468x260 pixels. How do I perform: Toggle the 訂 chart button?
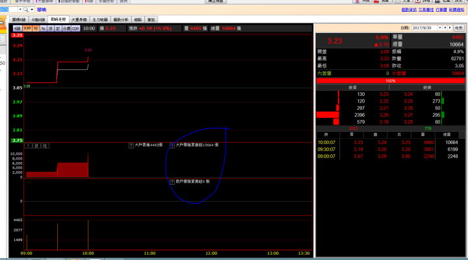point(58,29)
